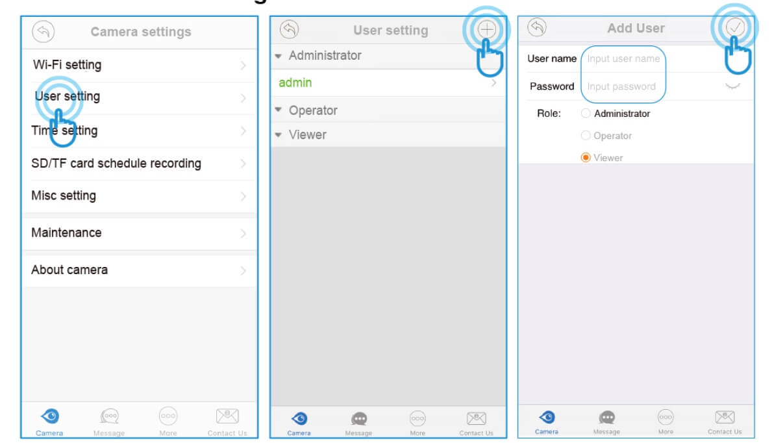This screenshot has height=443, width=772.
Task: Select the Operator role radio button
Action: tap(586, 136)
